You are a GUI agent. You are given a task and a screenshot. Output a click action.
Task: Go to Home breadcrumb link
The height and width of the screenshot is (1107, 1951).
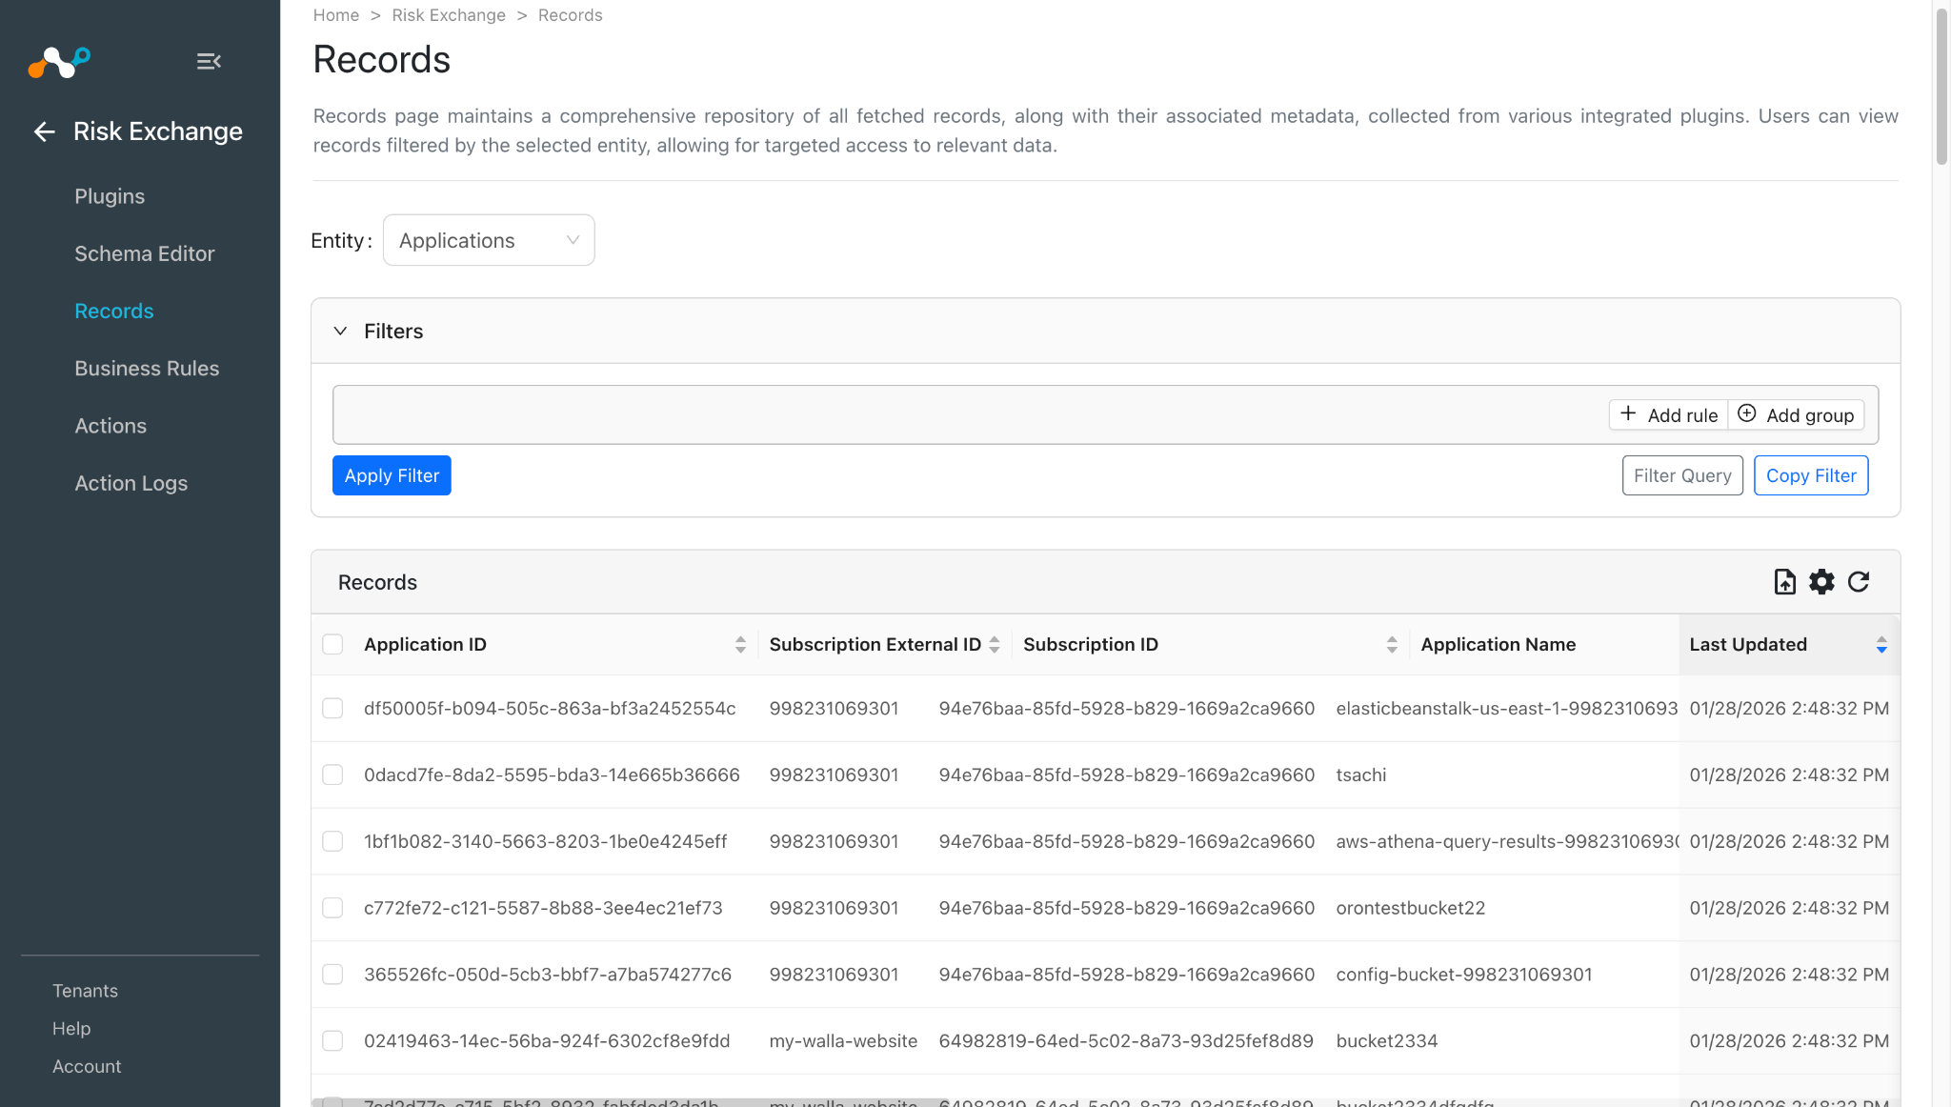pos(336,15)
